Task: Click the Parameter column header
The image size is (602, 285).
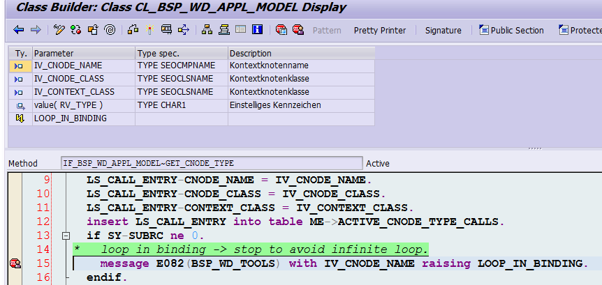Action: coord(84,53)
